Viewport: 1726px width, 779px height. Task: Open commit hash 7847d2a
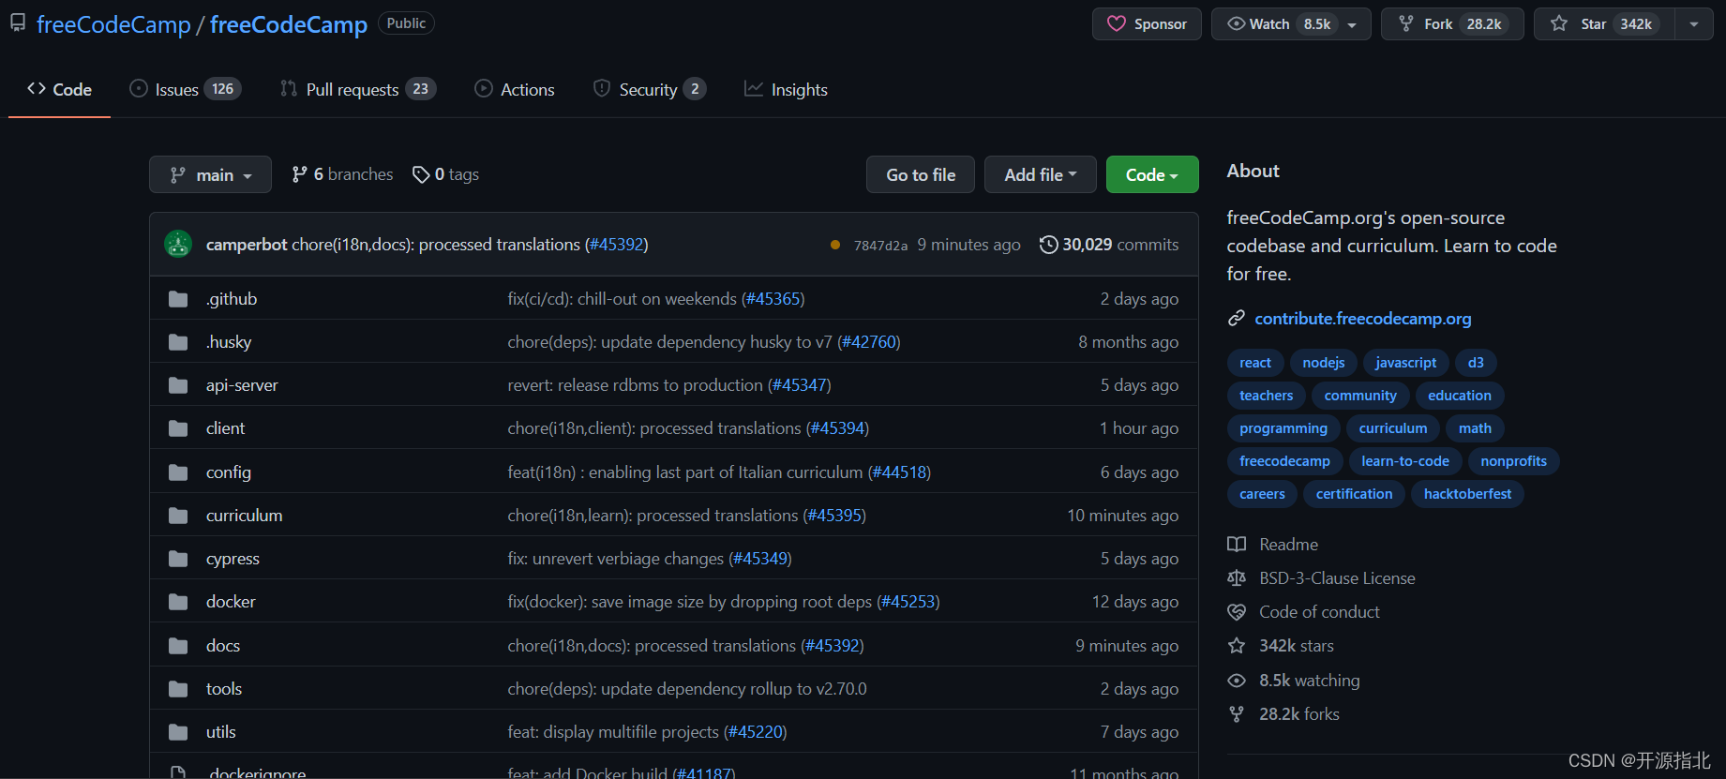click(x=880, y=246)
